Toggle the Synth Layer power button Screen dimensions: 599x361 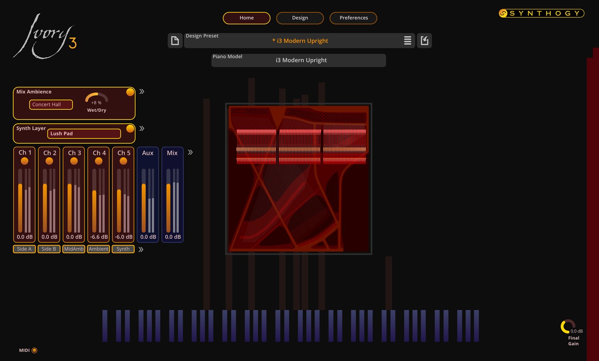[x=130, y=129]
